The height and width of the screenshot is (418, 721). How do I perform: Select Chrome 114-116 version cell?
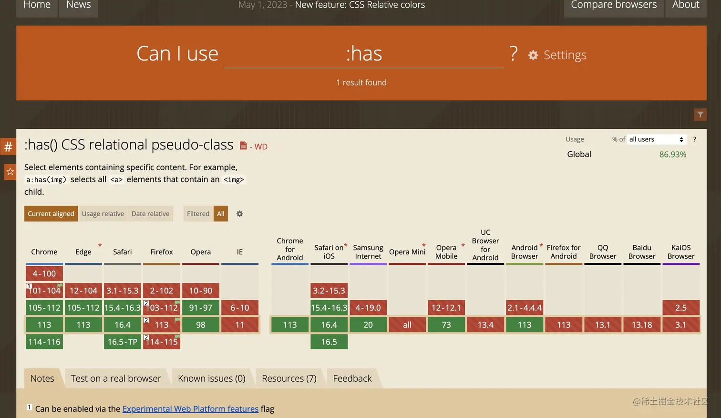click(x=44, y=342)
